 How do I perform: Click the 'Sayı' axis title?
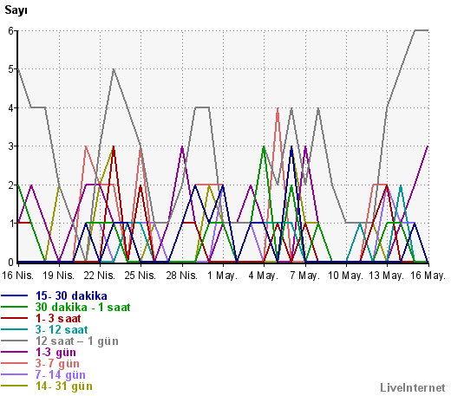pos(16,10)
